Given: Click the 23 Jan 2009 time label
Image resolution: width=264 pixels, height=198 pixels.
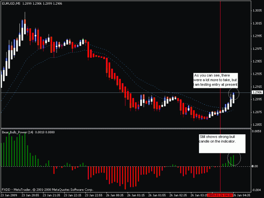Looking at the screenshot, I should point(9,195).
